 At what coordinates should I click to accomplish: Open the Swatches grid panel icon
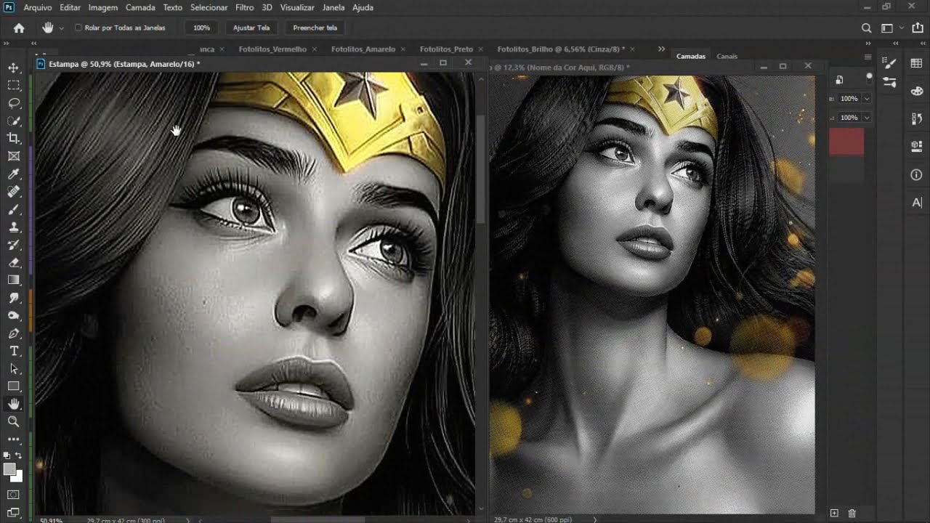916,63
